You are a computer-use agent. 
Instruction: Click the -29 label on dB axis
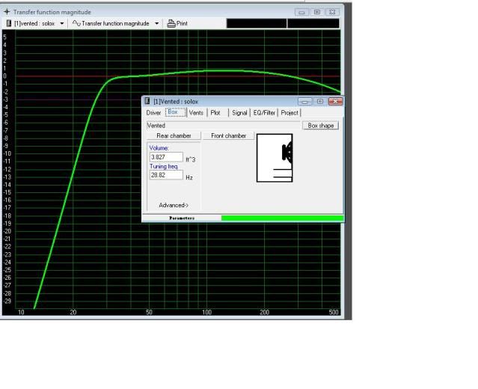(7, 301)
